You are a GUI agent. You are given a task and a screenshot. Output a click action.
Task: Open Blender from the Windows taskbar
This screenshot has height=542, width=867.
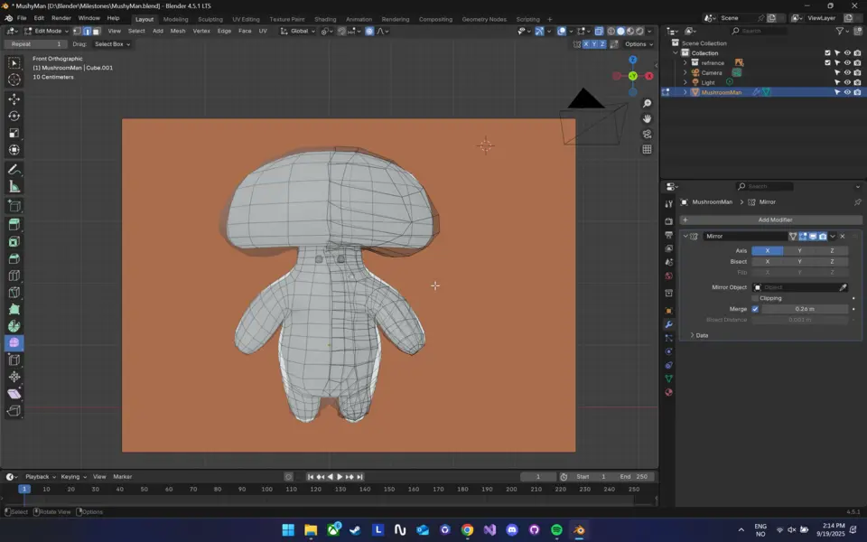[579, 530]
